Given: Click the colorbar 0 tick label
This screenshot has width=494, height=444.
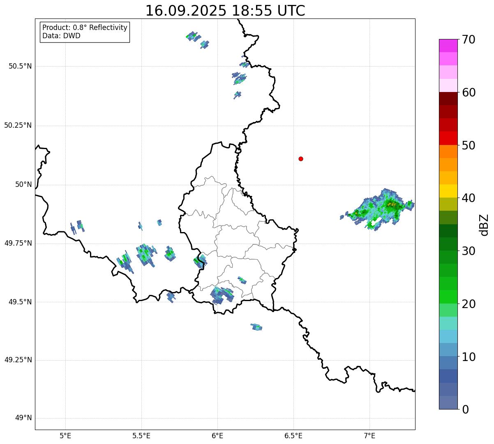Looking at the screenshot, I should pos(465,409).
